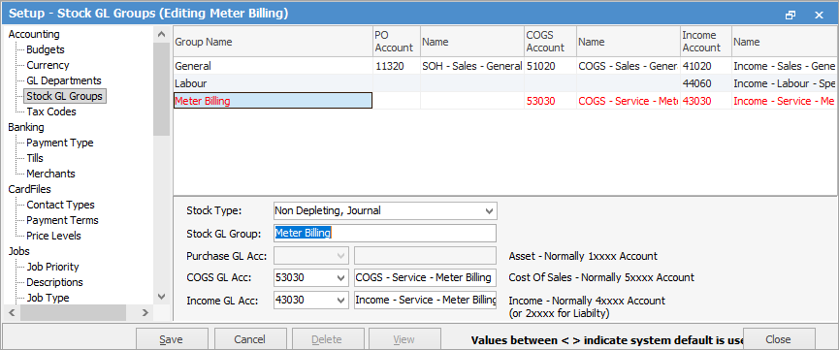Click the tree scrollbar down arrow
Viewport: 839px width, 350px height.
[x=162, y=297]
